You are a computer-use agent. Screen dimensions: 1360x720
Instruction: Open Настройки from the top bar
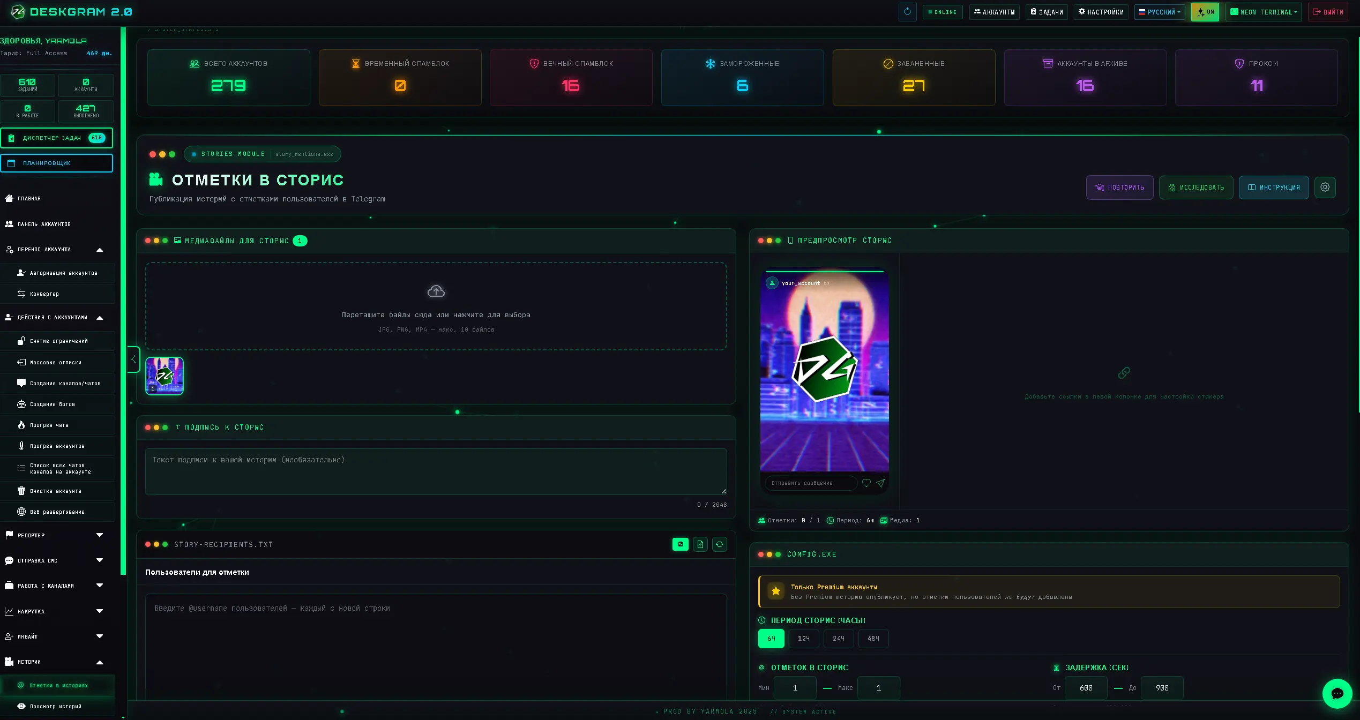pyautogui.click(x=1101, y=12)
